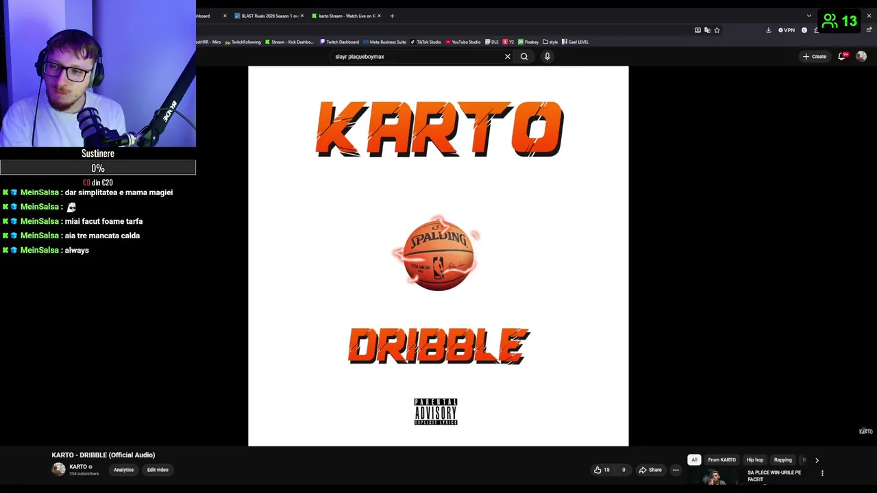Open browser downloads icon
This screenshot has width=877, height=493.
tap(768, 30)
